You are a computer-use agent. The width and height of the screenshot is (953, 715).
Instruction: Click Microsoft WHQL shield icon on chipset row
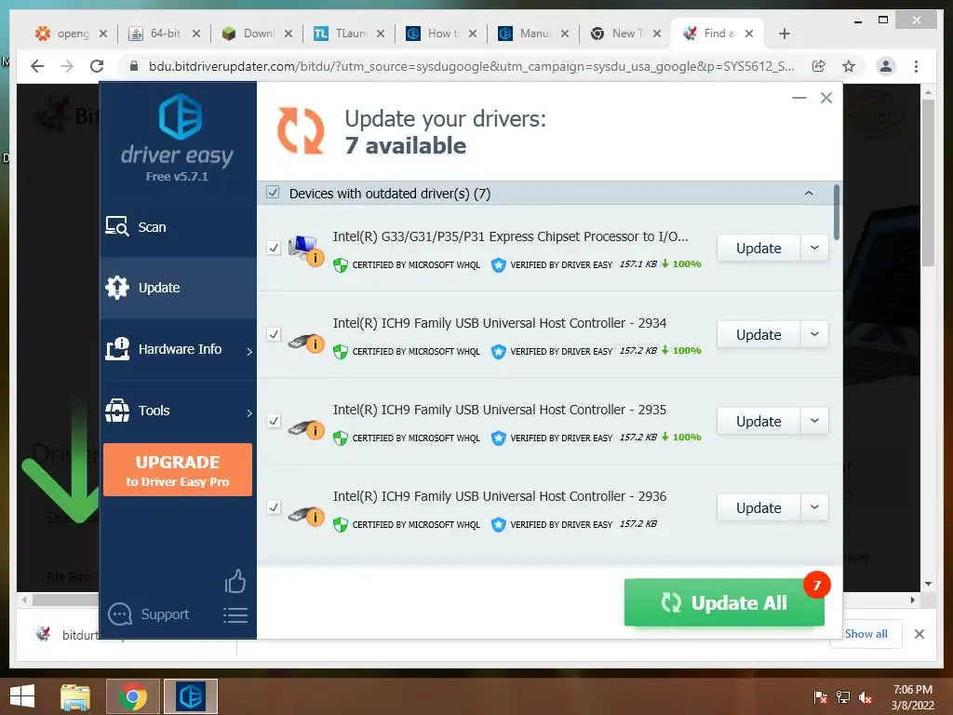(x=341, y=265)
